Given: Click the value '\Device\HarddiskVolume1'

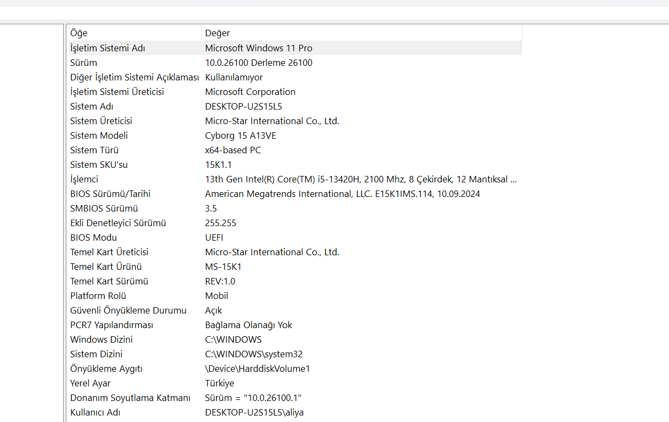Looking at the screenshot, I should tap(257, 369).
